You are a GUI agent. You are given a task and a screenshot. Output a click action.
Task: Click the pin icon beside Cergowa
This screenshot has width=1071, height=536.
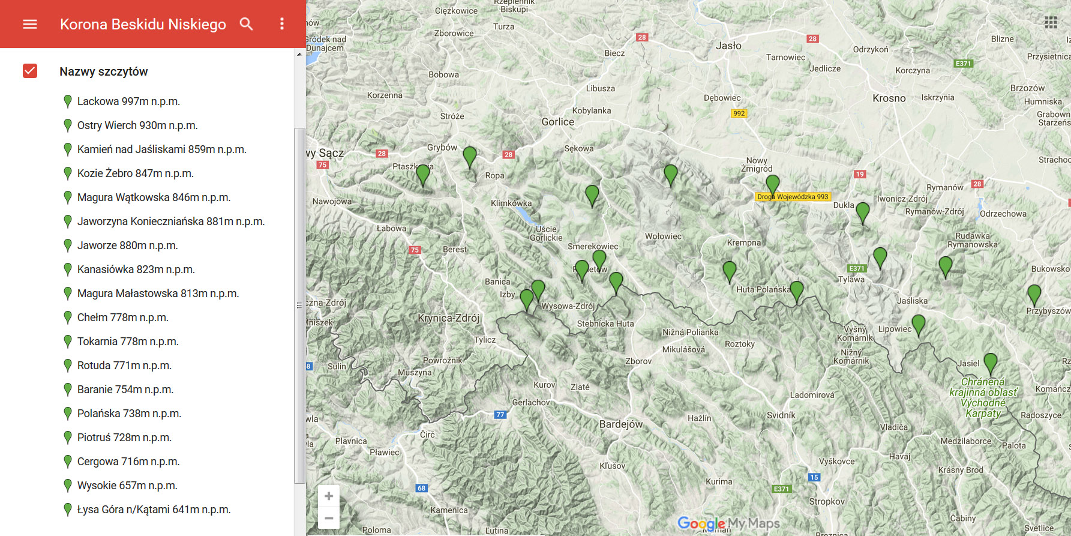pos(68,462)
